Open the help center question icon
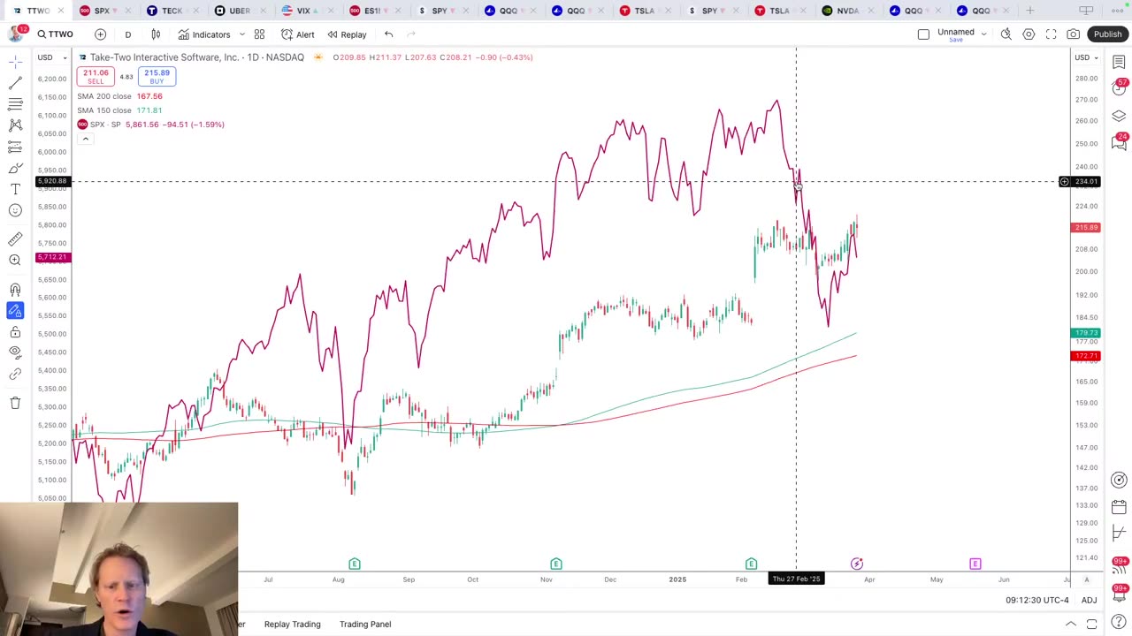Viewport: 1132px width, 636px height. tap(1119, 623)
